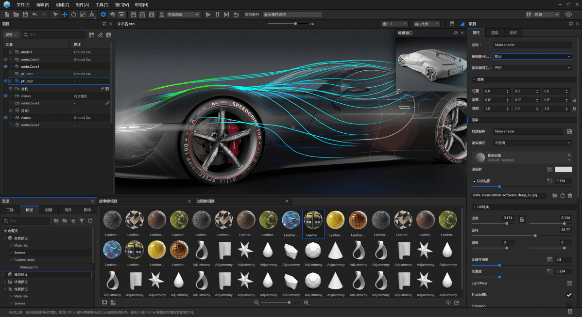The width and height of the screenshot is (582, 317).
Task: Toggle the EnableIBL checkbox
Action: (x=569, y=295)
